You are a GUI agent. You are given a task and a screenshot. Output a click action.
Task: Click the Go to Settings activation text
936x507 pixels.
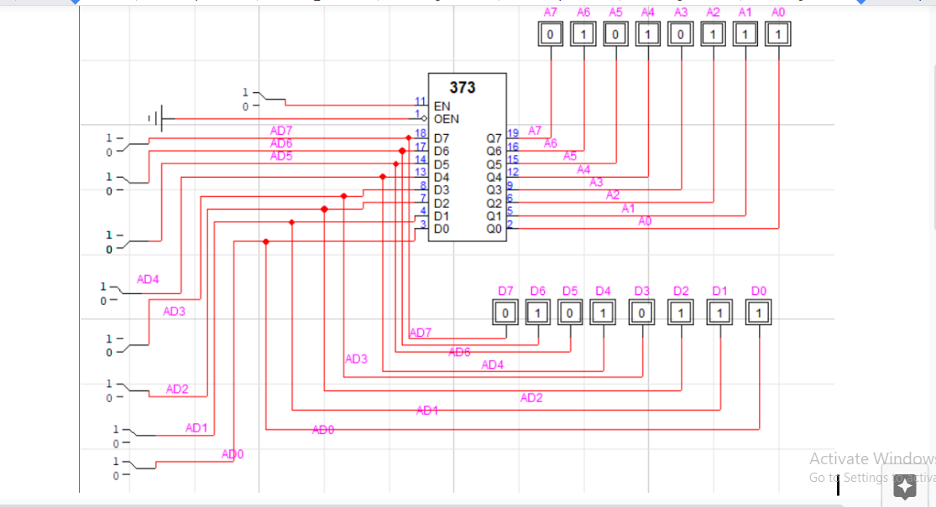point(848,478)
